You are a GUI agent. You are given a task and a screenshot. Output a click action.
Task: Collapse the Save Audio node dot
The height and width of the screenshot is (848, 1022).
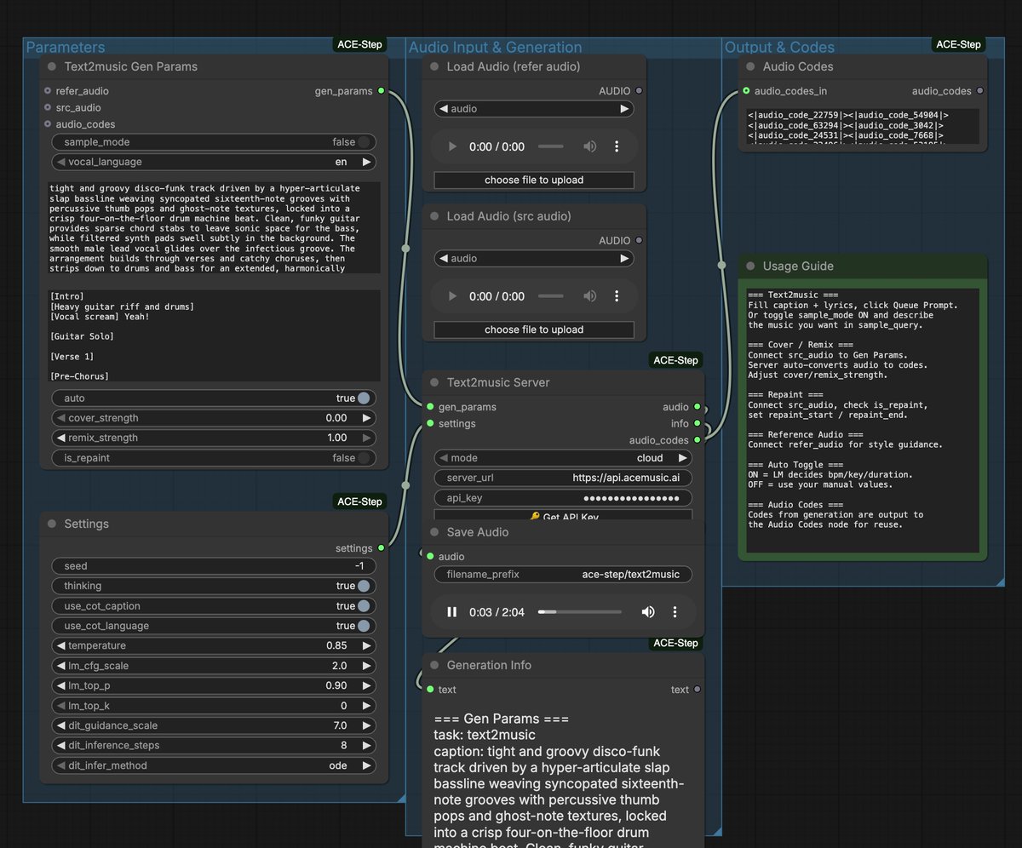434,532
